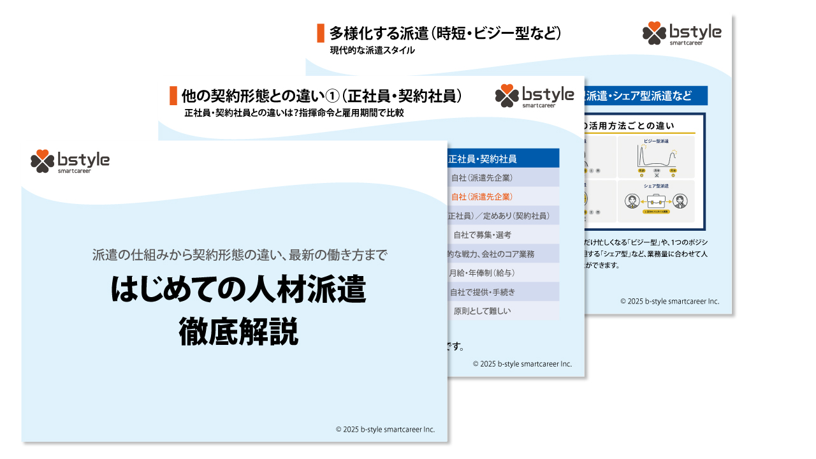The height and width of the screenshot is (459, 816).
Task: Click the bstyle logo on the middle slide
Action: click(x=534, y=96)
